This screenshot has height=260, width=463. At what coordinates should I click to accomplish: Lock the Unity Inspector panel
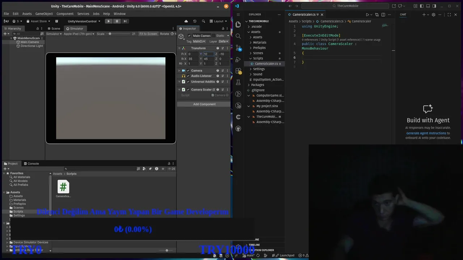224,29
